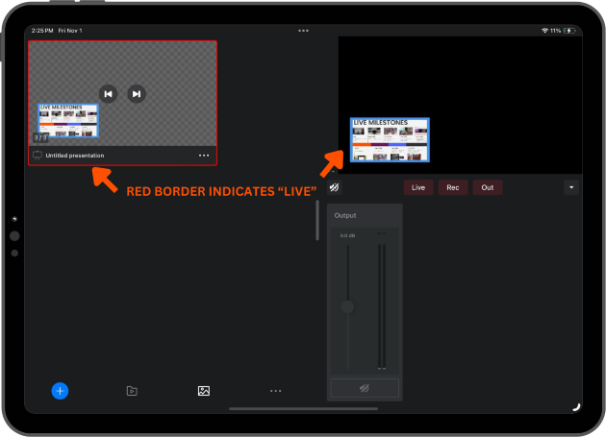This screenshot has height=437, width=606.
Task: Tap the battery indicator in status bar
Action: click(x=569, y=31)
